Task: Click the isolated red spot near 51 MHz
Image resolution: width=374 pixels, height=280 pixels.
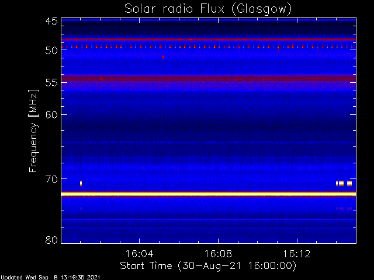Action: click(x=162, y=57)
